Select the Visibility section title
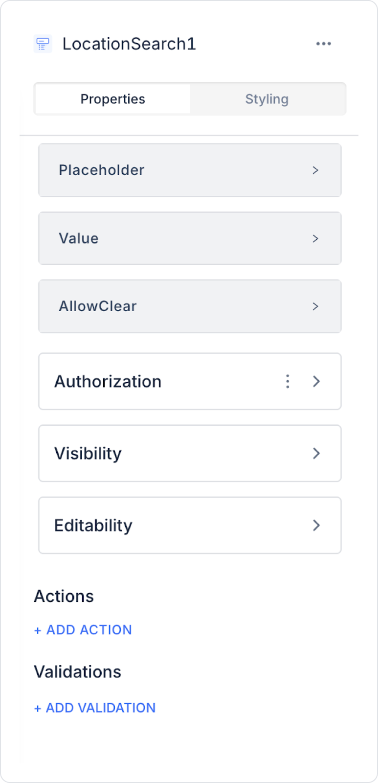This screenshot has height=783, width=378. (x=88, y=453)
